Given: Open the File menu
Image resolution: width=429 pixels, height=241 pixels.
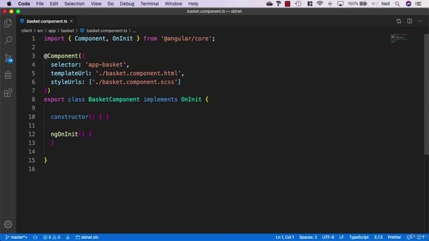Looking at the screenshot, I should coord(40,3).
